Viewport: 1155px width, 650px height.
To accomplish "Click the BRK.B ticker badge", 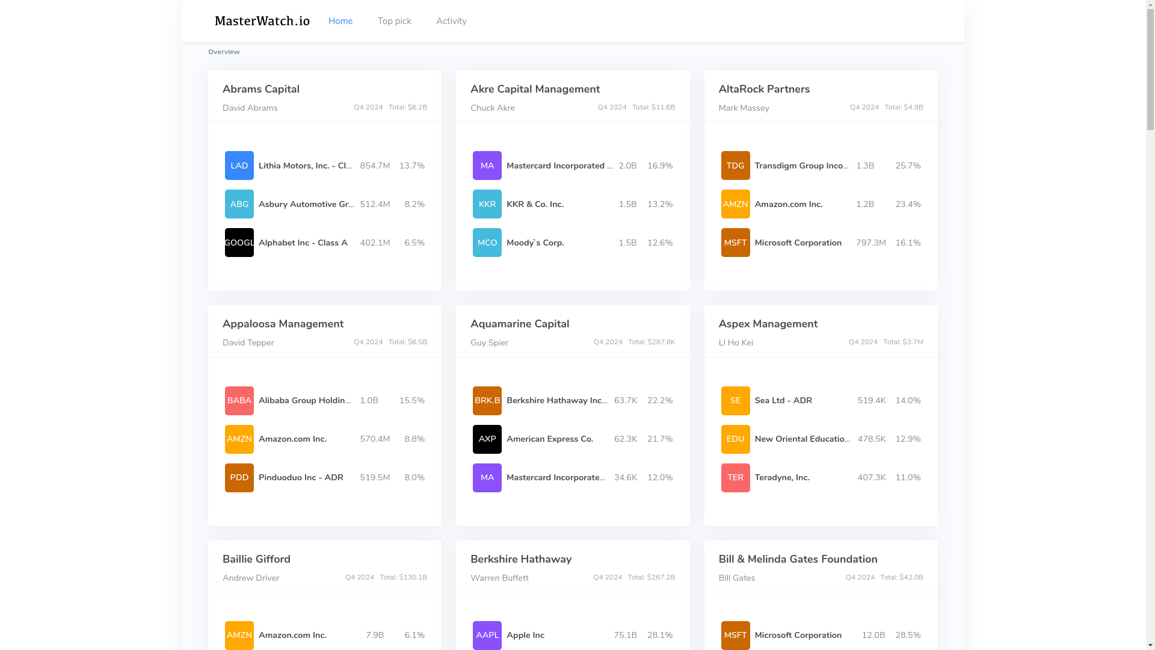I will [x=487, y=401].
